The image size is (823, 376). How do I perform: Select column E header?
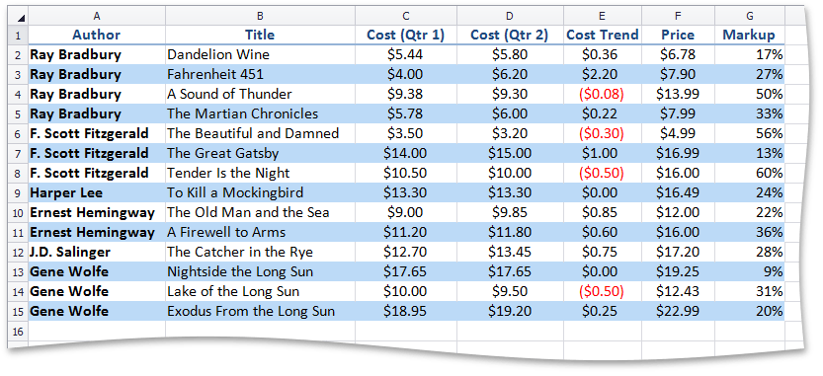click(602, 16)
